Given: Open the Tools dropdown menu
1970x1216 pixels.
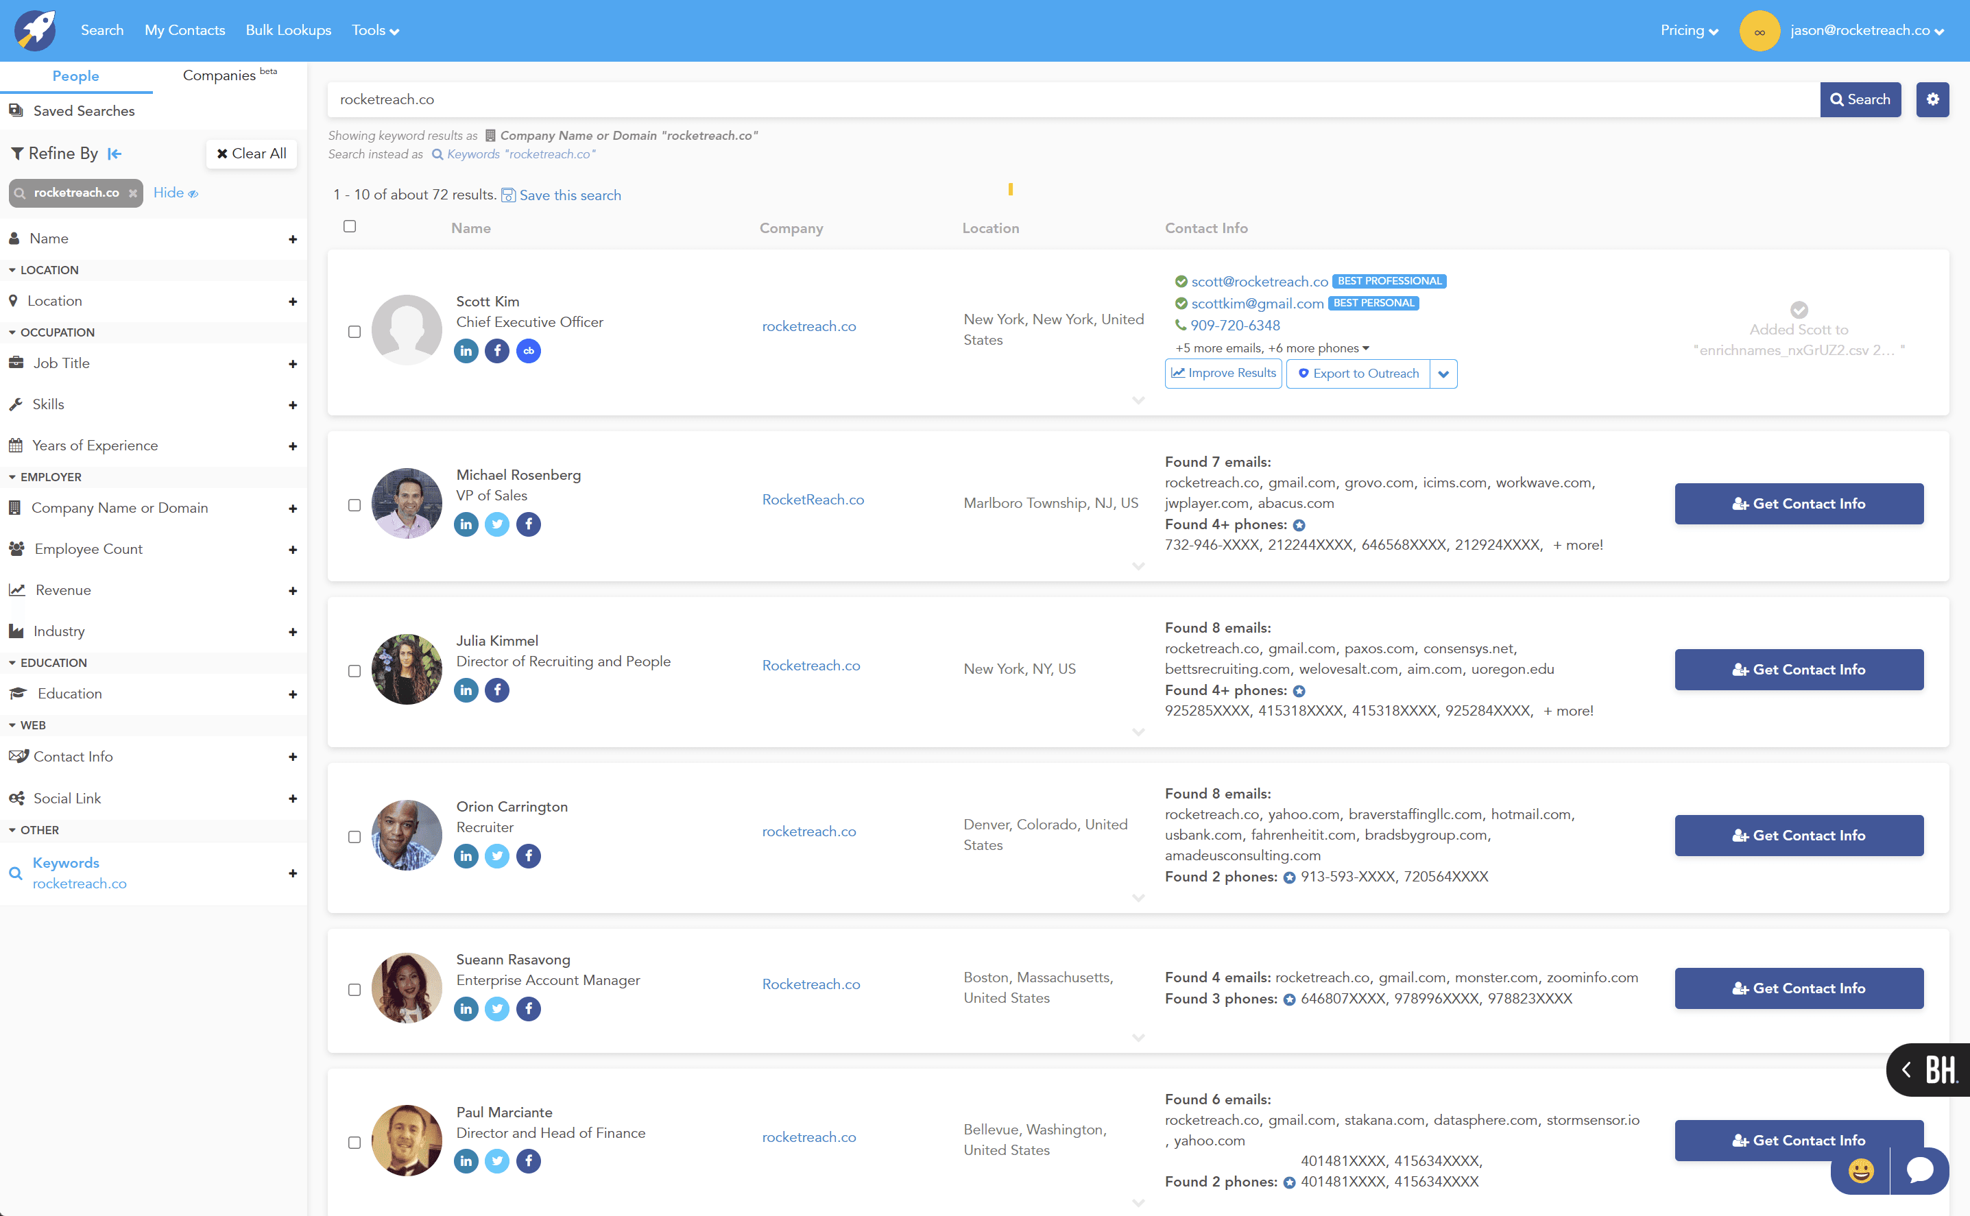Looking at the screenshot, I should tap(375, 31).
